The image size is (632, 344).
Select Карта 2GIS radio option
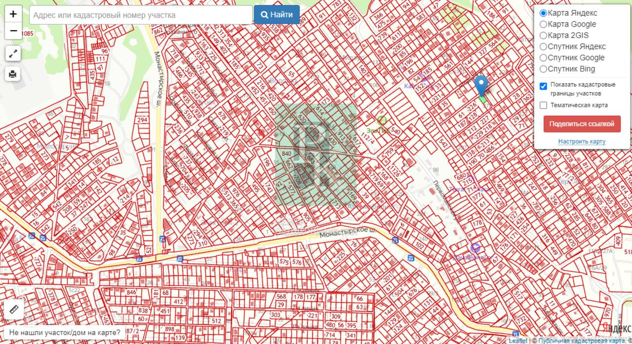click(543, 35)
